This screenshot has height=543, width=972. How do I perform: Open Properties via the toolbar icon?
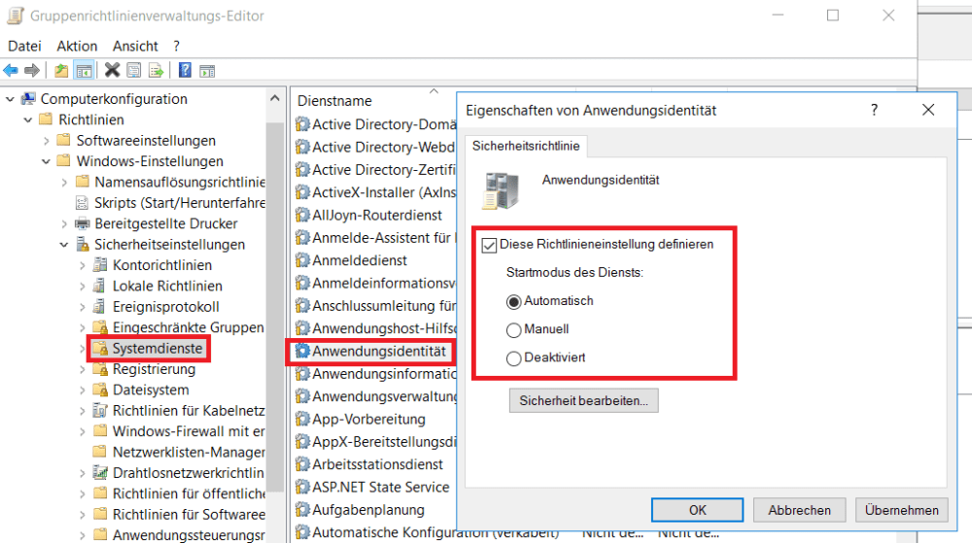click(x=133, y=70)
